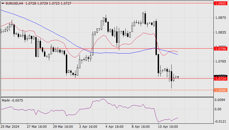This screenshot has width=229, height=130.
Task: Click the 0.00 Marlin scale value
Action: (x=218, y=109)
